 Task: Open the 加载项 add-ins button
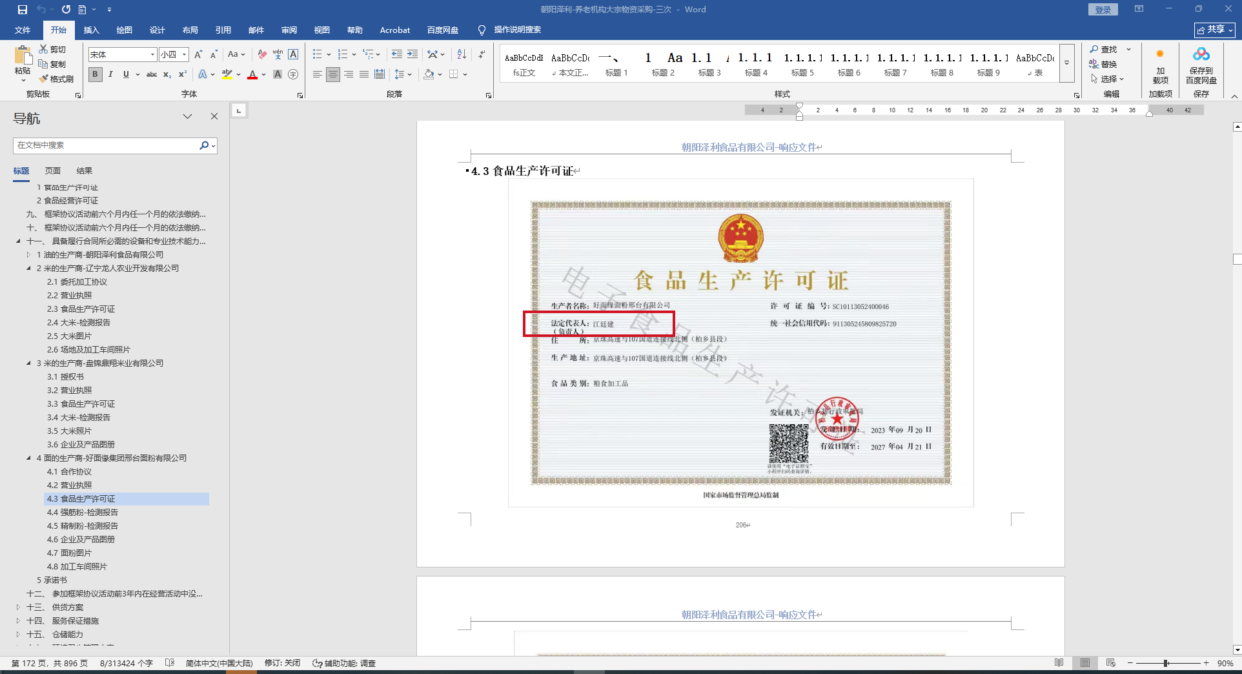tap(1160, 66)
